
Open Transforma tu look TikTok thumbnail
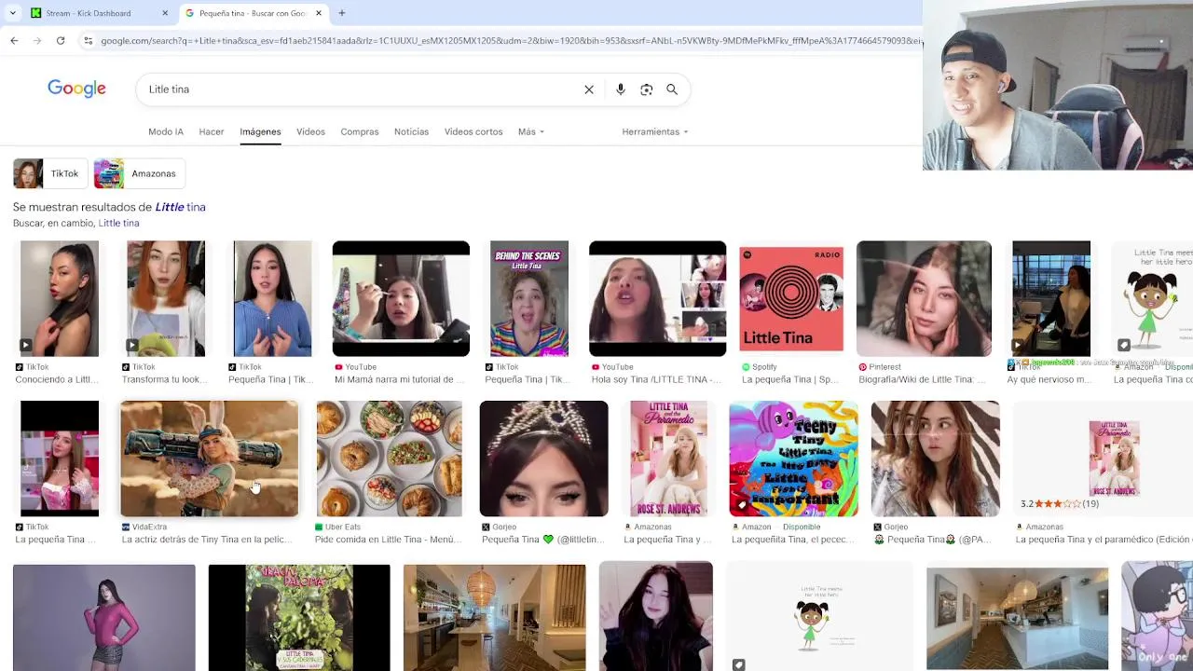[166, 298]
